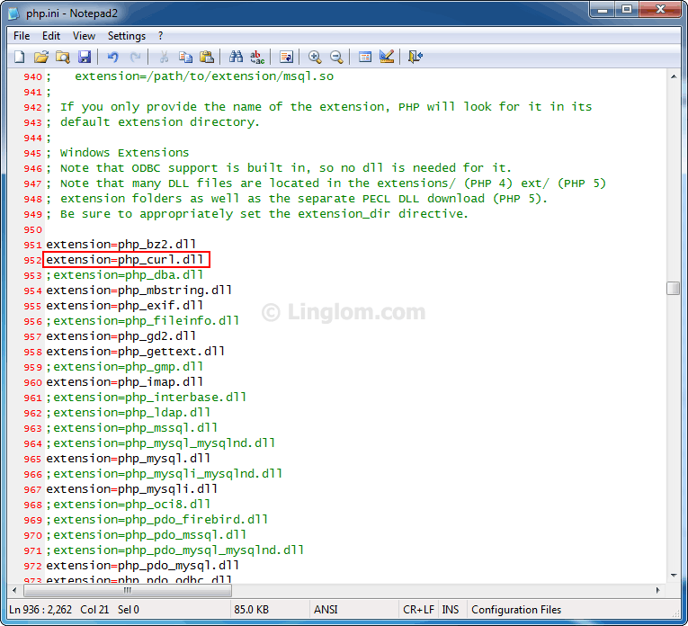
Task: Click the ;extension=php_pdo_firebird.dll line
Action: pos(157,520)
